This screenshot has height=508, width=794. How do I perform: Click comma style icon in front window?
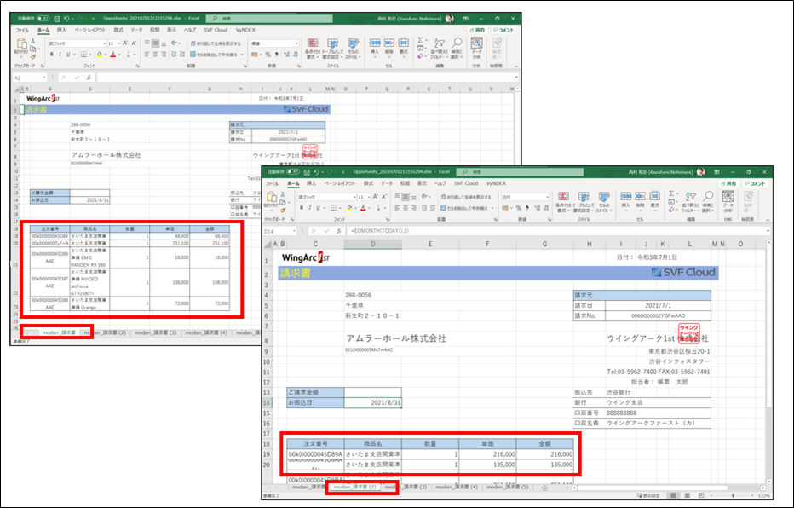pos(527,208)
